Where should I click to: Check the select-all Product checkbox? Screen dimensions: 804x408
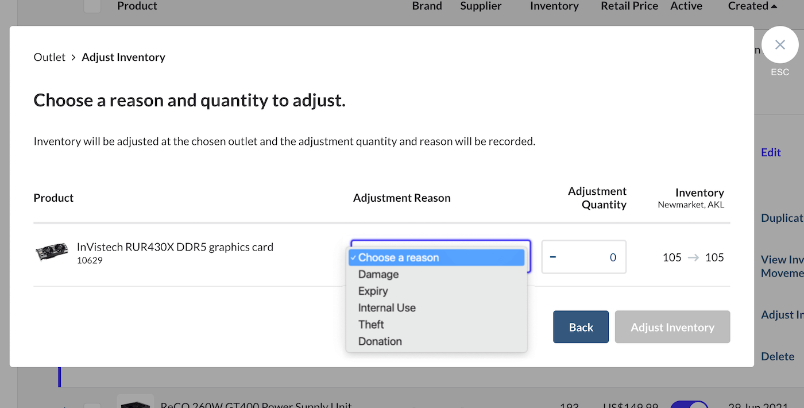(x=92, y=6)
